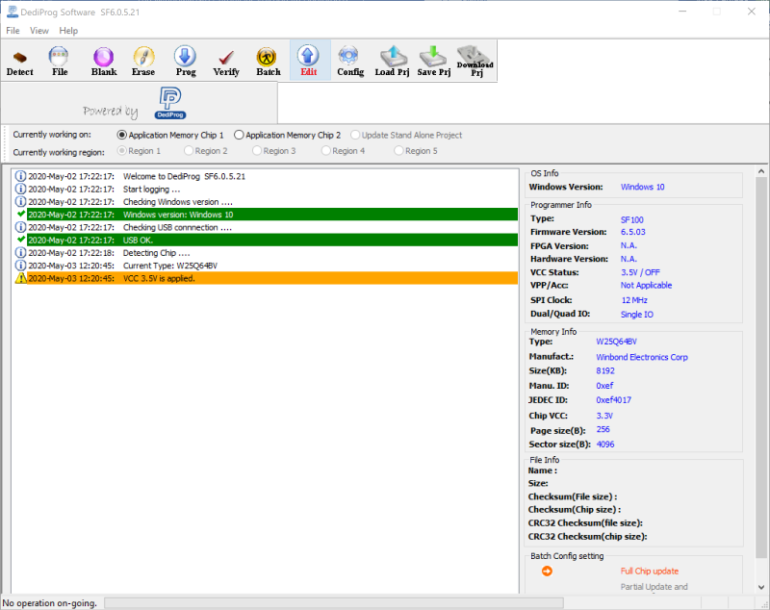Viewport: 770px width, 610px height.
Task: Open the View menu
Action: [x=39, y=31]
